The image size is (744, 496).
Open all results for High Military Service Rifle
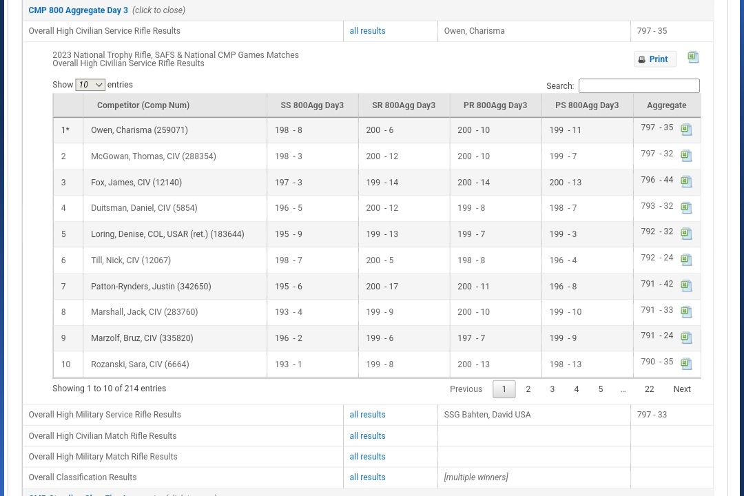[x=367, y=415]
